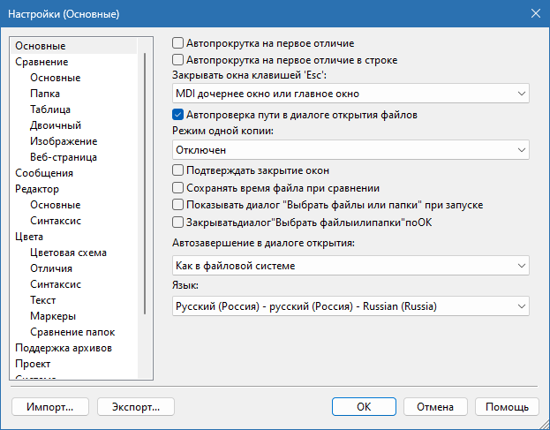Click the Отмена button
Screen dimensions: 550x430
point(435,407)
